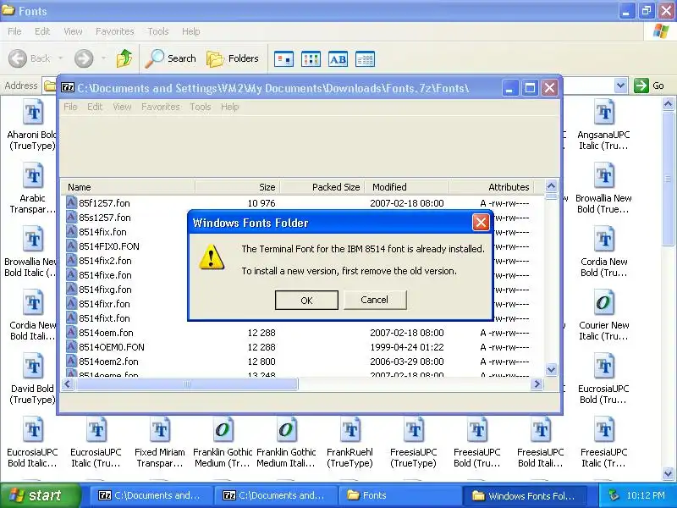677x508 pixels.
Task: Open Help menu in Fonts window
Action: 191,31
